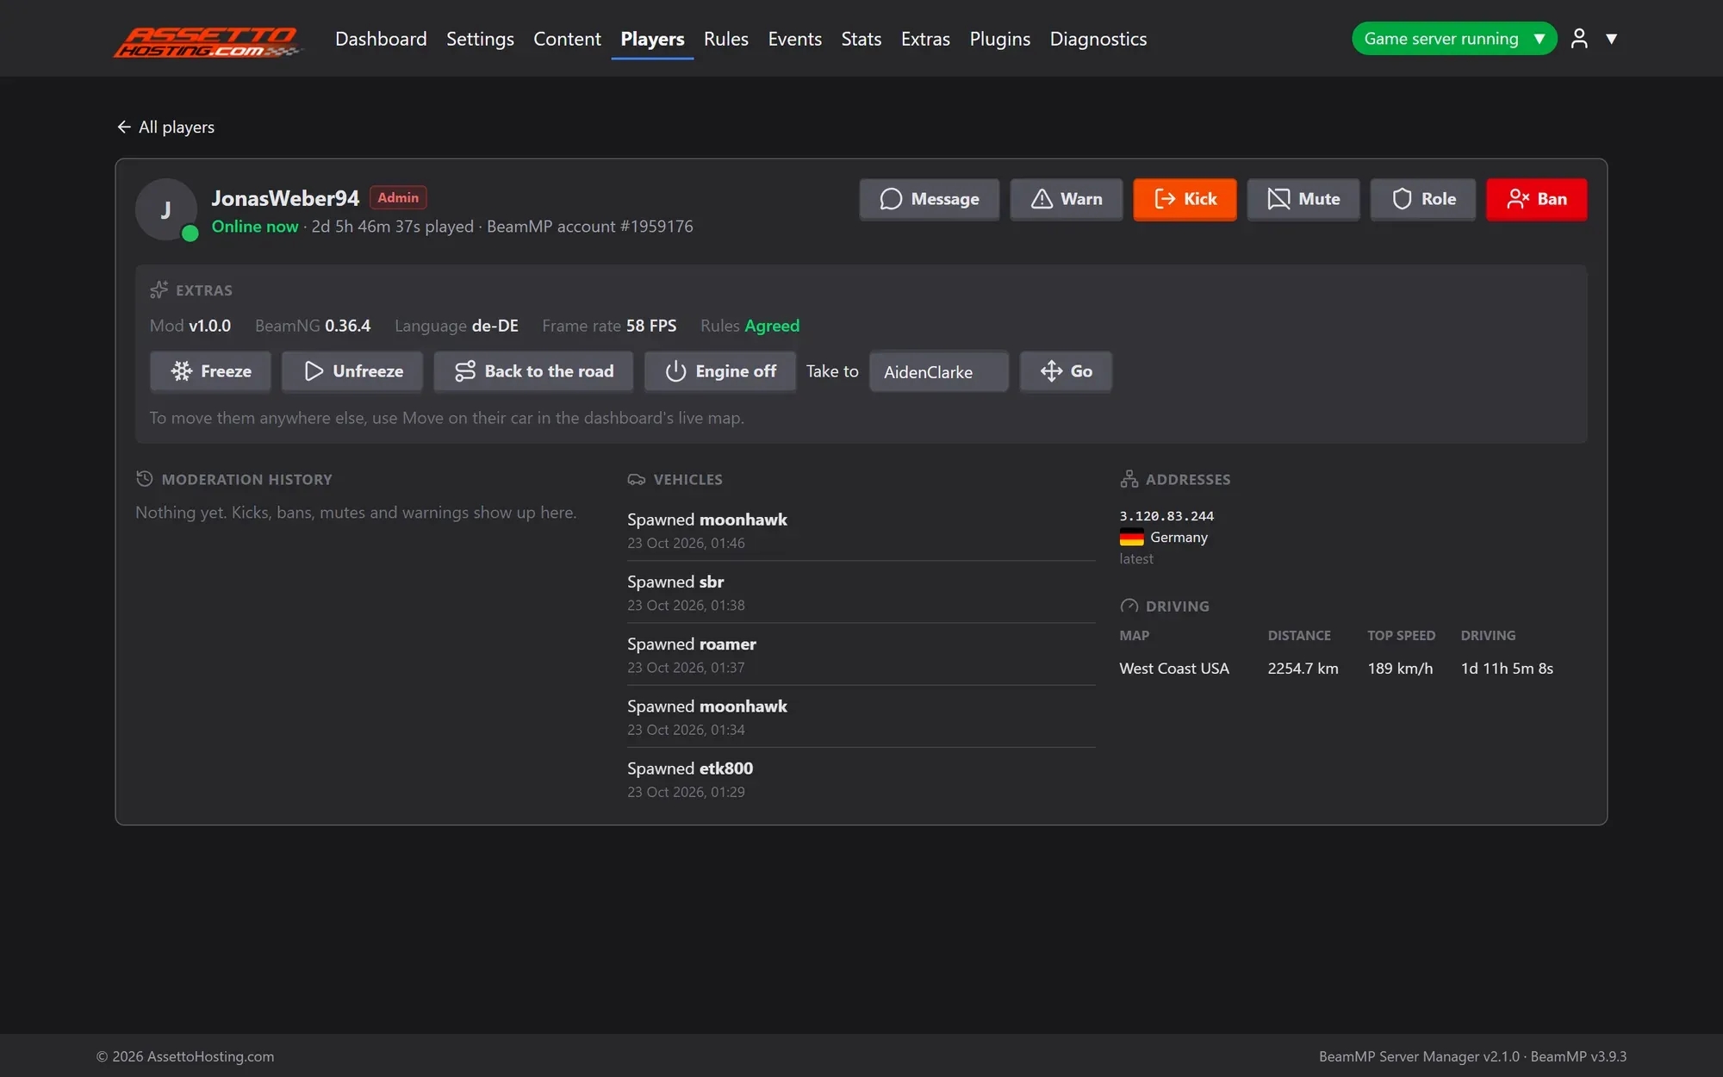This screenshot has width=1723, height=1077.
Task: Turn the player's engine off
Action: [720, 371]
